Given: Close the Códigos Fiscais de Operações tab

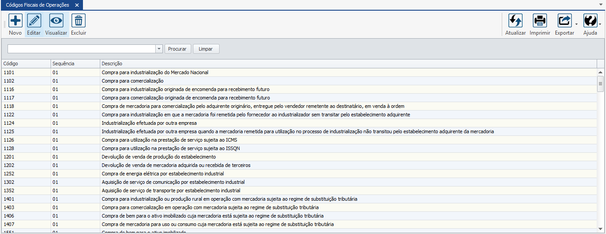Looking at the screenshot, I should point(77,5).
